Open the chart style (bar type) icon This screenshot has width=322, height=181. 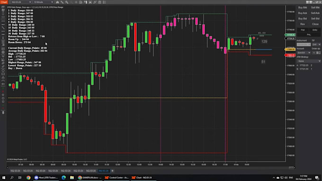point(57,2)
